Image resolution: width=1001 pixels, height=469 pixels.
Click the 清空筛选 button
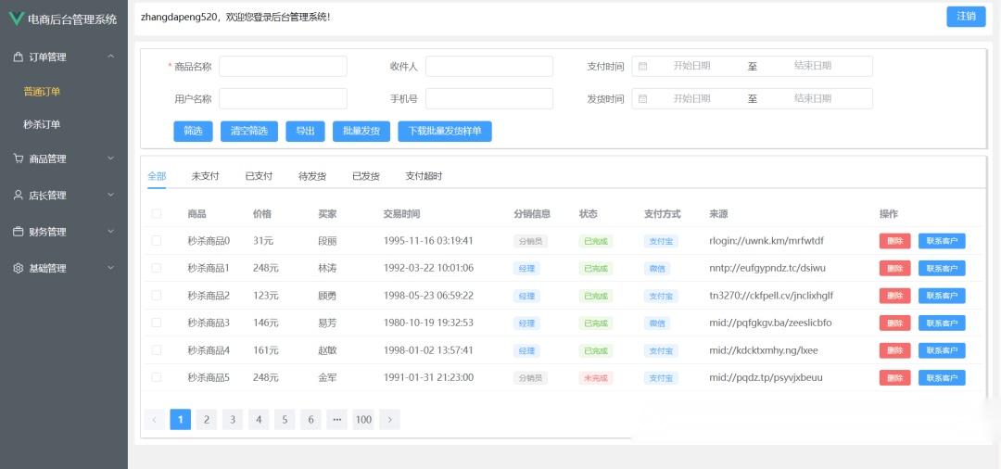point(249,132)
